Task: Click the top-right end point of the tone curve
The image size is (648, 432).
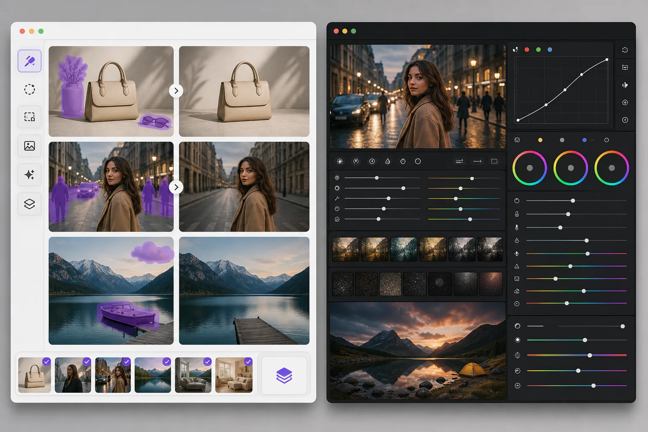Action: coord(607,60)
